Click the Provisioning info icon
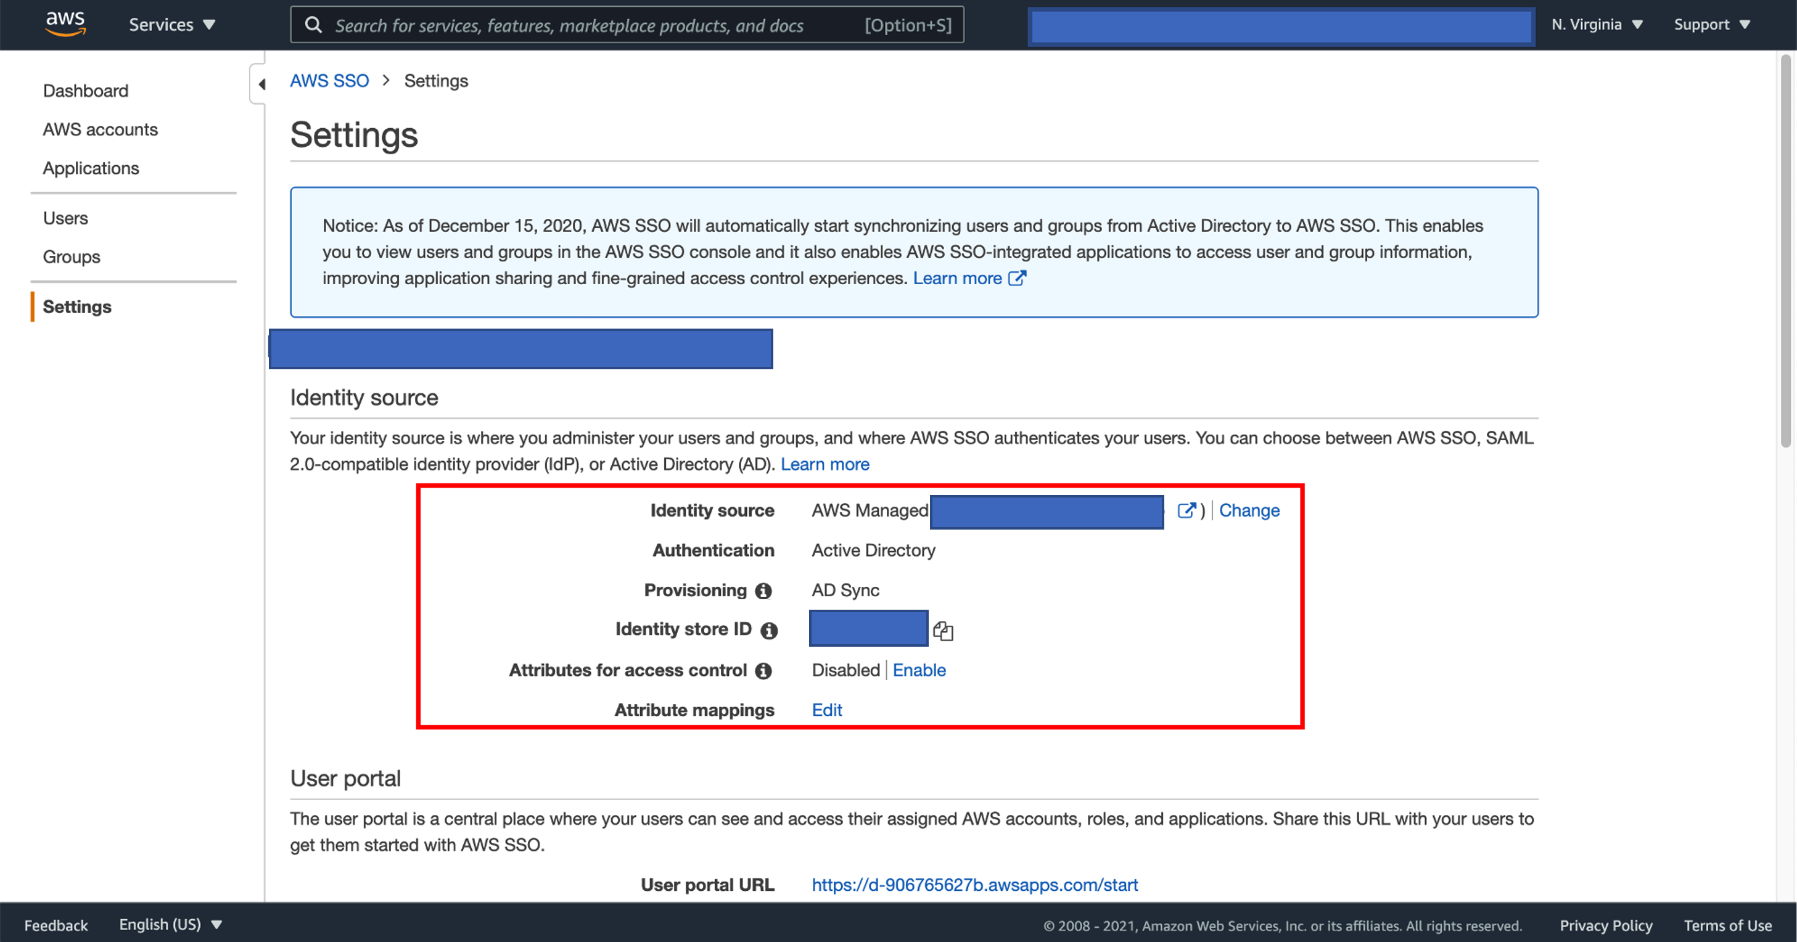 [764, 591]
